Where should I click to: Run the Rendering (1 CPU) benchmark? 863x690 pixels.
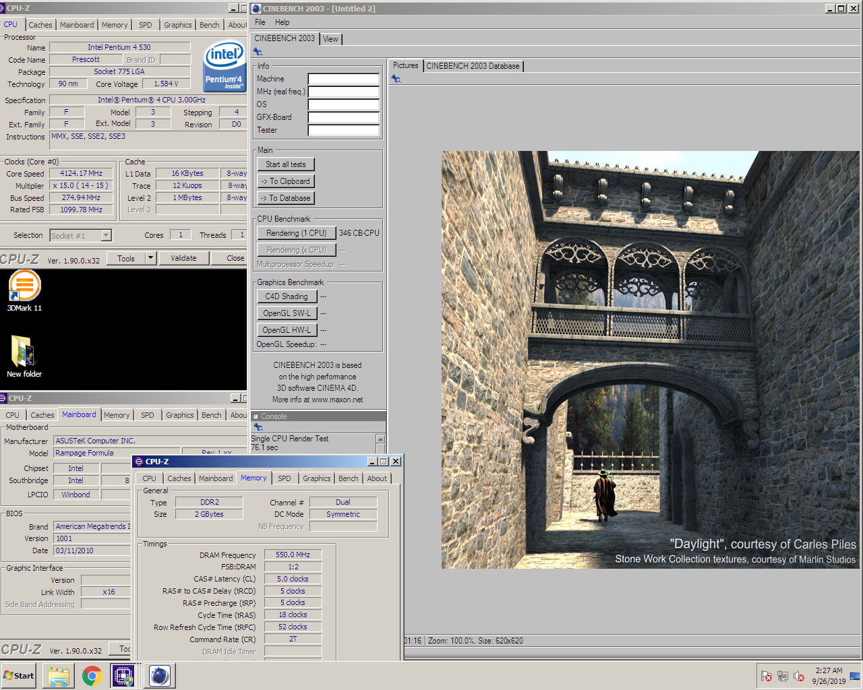tap(296, 233)
